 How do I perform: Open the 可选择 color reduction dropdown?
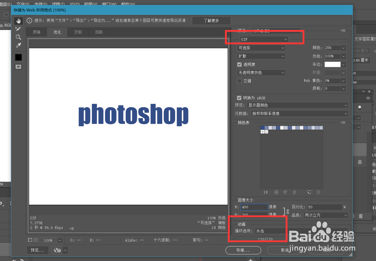pos(261,48)
